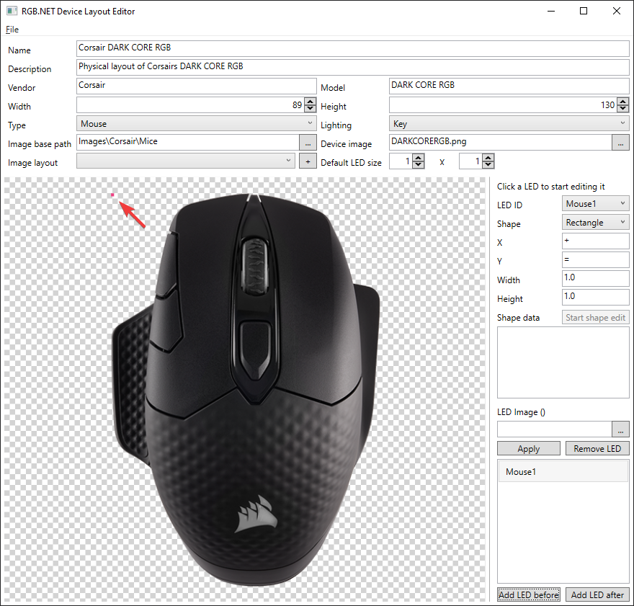Minimize the Device Layout Editor window
Viewport: 634px width, 606px height.
pos(551,11)
